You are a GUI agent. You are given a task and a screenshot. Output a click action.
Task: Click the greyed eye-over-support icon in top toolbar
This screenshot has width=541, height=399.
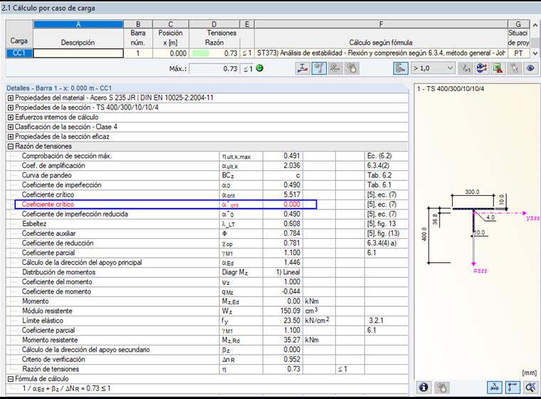[335, 68]
